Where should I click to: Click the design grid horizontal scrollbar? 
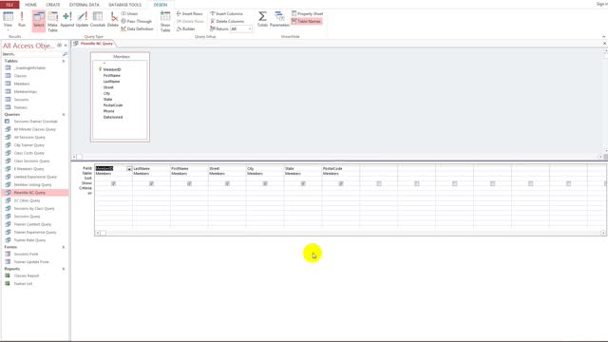351,233
